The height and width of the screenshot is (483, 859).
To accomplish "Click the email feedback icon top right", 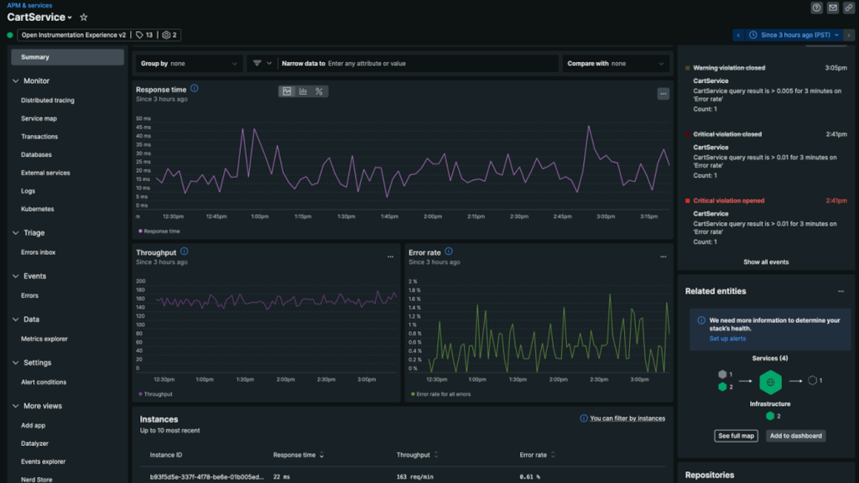I will 834,8.
